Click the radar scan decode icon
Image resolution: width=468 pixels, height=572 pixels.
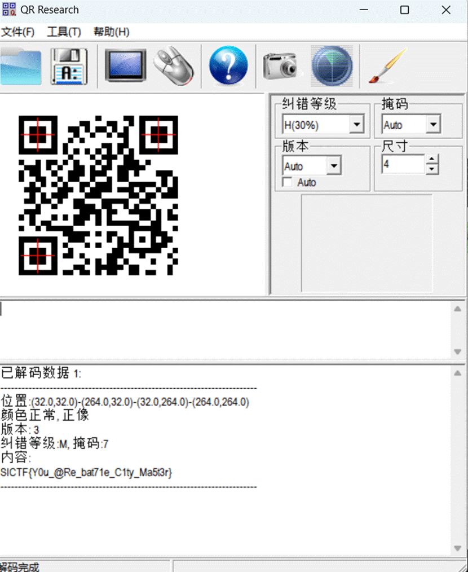click(332, 66)
